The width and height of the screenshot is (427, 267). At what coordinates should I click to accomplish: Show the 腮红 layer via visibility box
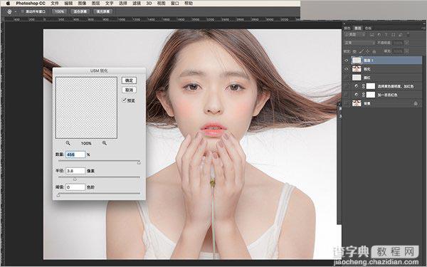pyautogui.click(x=347, y=78)
